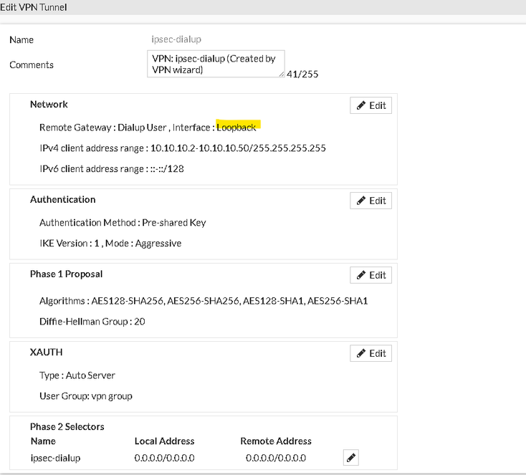Click the Phase 2 Selectors heading
The height and width of the screenshot is (475, 526).
[67, 426]
